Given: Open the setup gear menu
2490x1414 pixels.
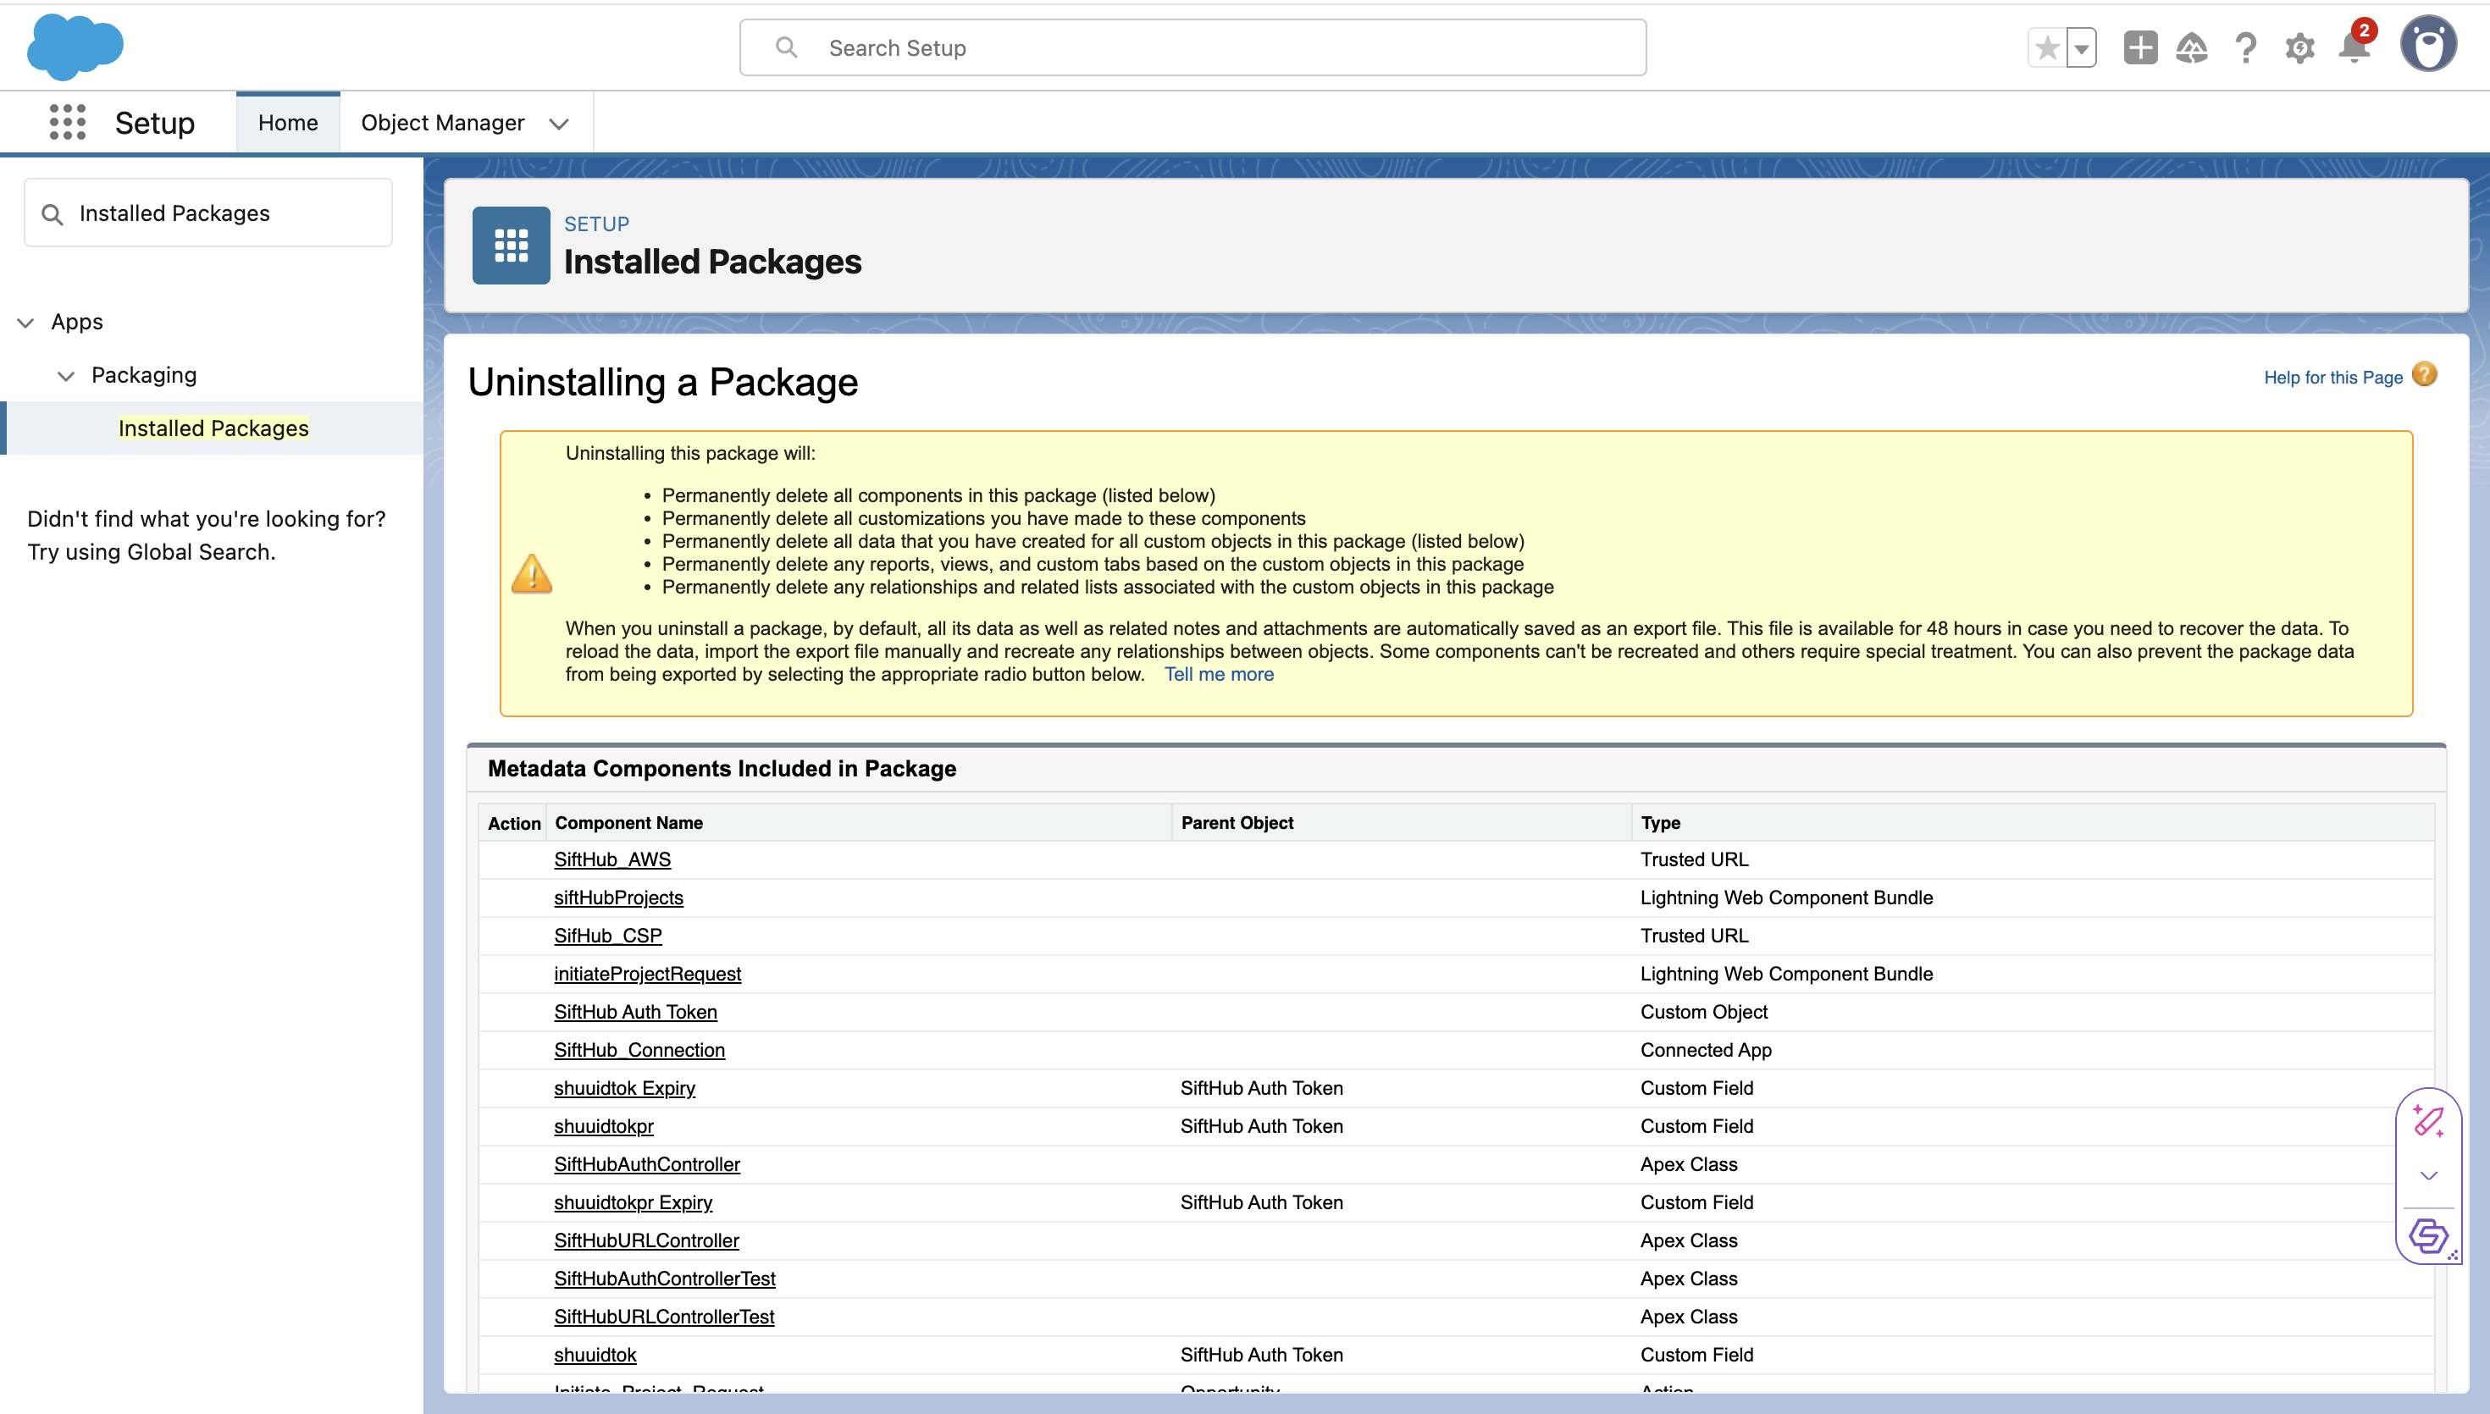Looking at the screenshot, I should click(2299, 47).
